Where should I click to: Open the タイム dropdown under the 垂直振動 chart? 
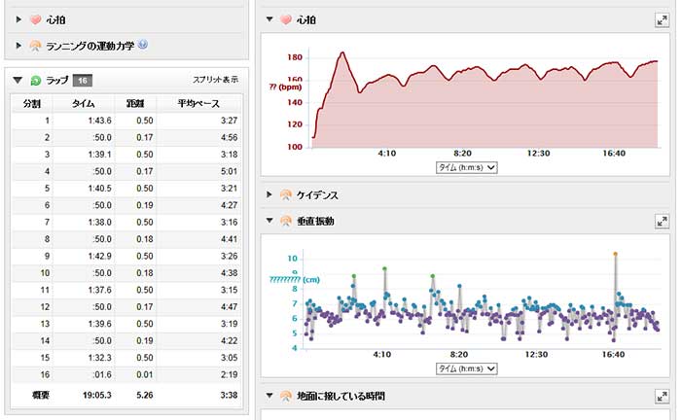pos(468,368)
